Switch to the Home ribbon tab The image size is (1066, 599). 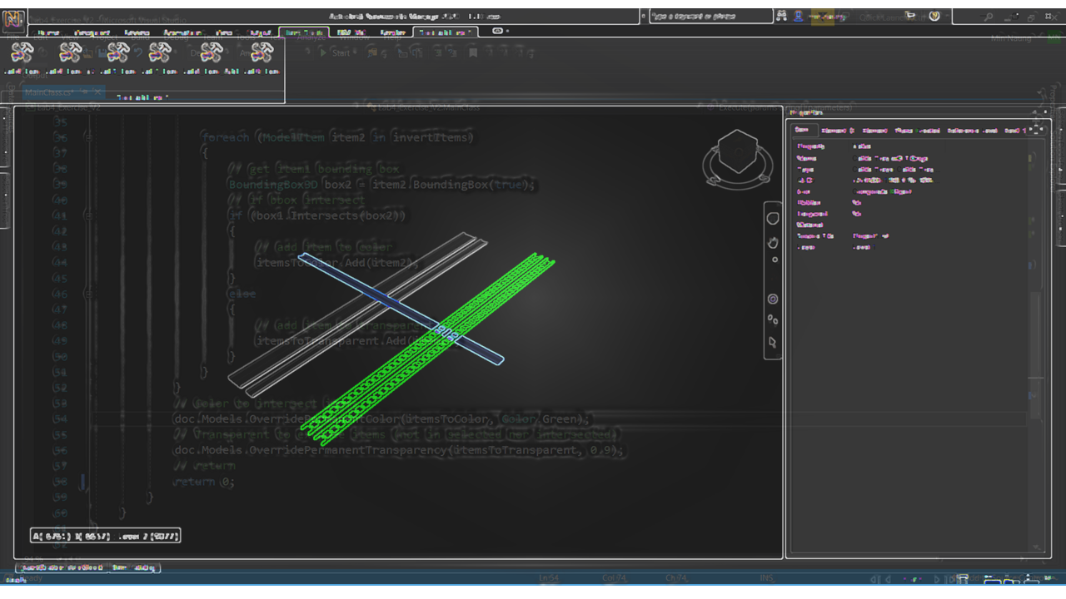click(x=48, y=32)
